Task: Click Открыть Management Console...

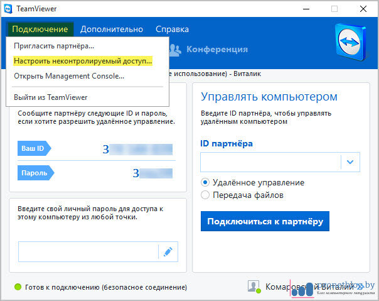Action: pyautogui.click(x=69, y=76)
